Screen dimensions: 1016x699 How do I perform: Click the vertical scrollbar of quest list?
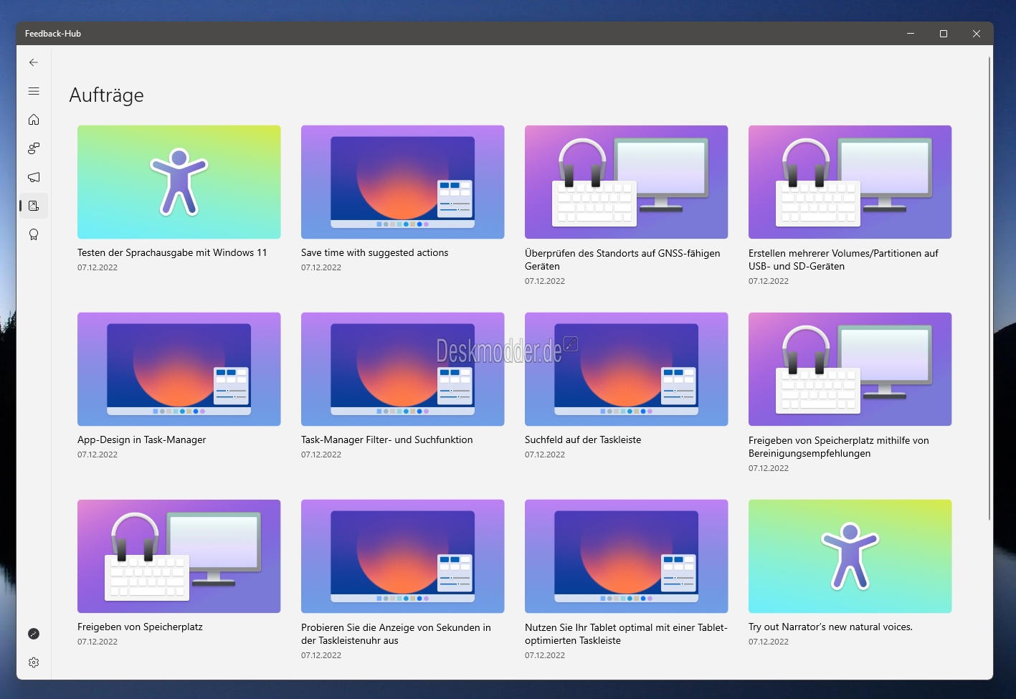[x=989, y=287]
